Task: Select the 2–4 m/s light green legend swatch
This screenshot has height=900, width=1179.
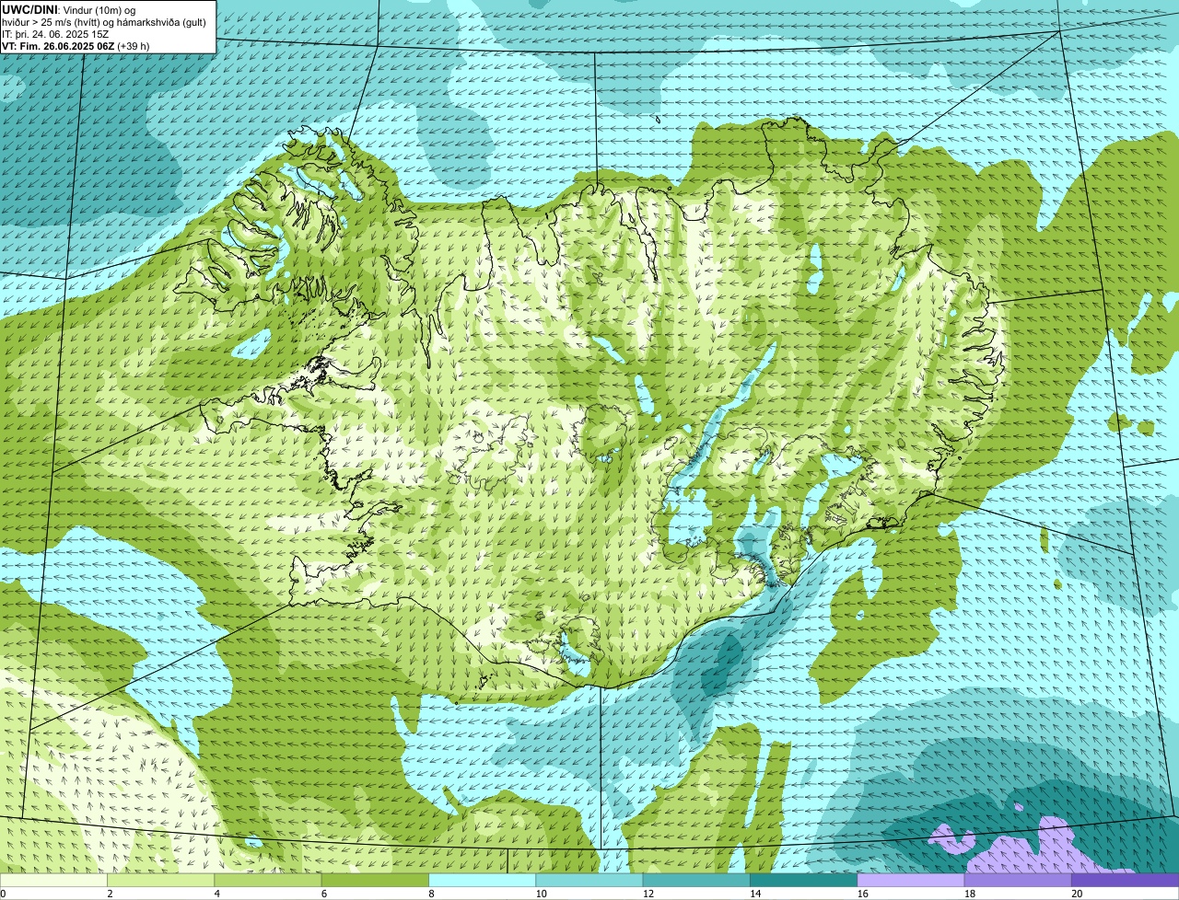Action: (161, 881)
